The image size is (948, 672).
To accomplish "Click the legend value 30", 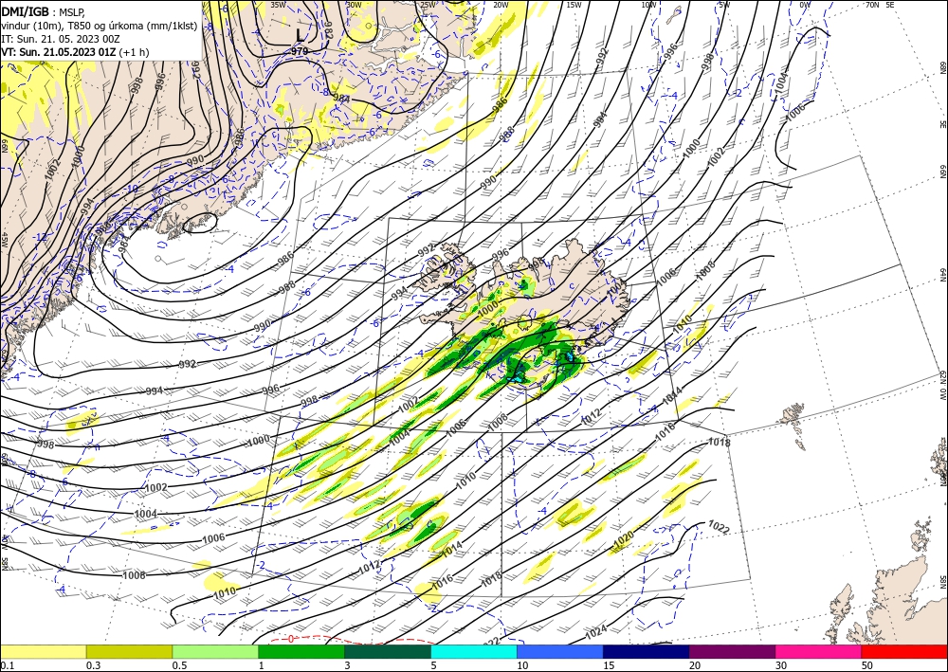I will (782, 665).
